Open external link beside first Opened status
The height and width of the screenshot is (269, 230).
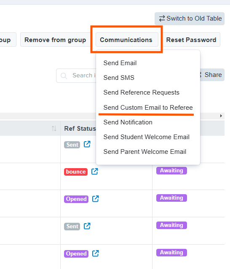[95, 199]
